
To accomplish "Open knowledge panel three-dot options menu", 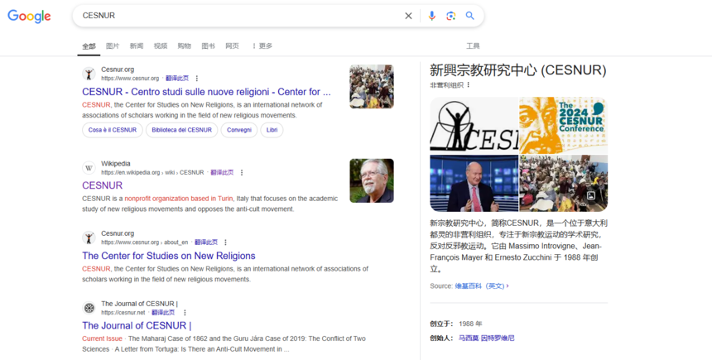I will click(469, 85).
